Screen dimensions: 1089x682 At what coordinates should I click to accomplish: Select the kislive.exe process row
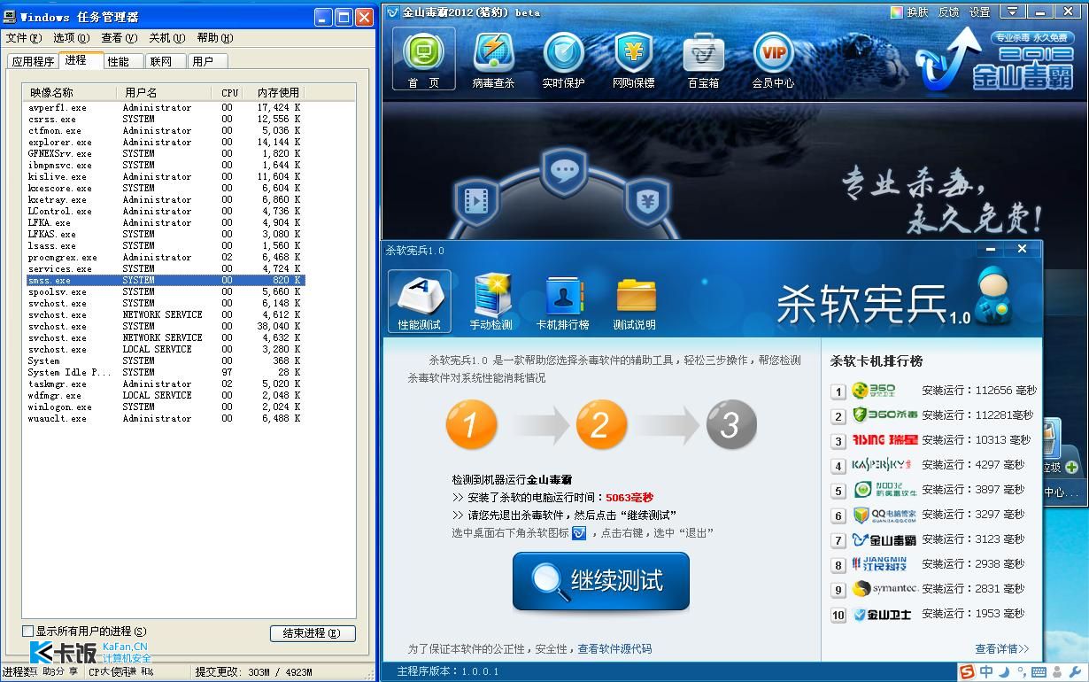coord(165,176)
